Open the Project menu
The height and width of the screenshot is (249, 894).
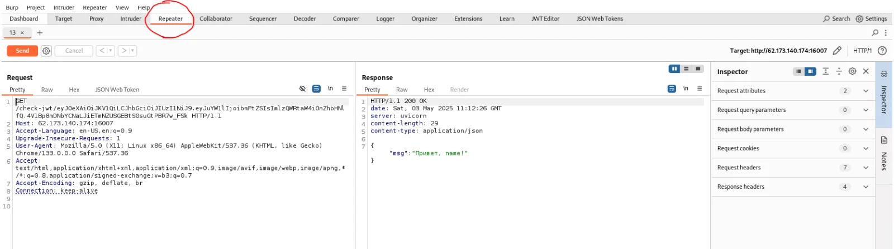[36, 8]
